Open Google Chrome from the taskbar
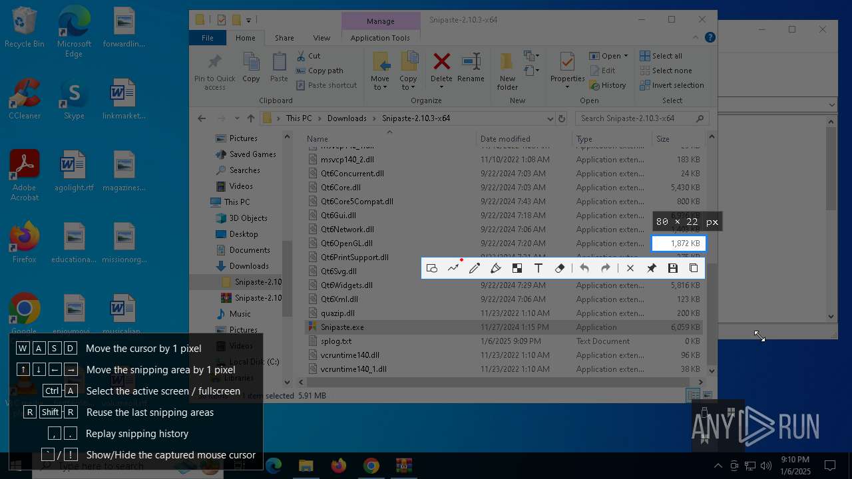The height and width of the screenshot is (479, 852). [371, 466]
